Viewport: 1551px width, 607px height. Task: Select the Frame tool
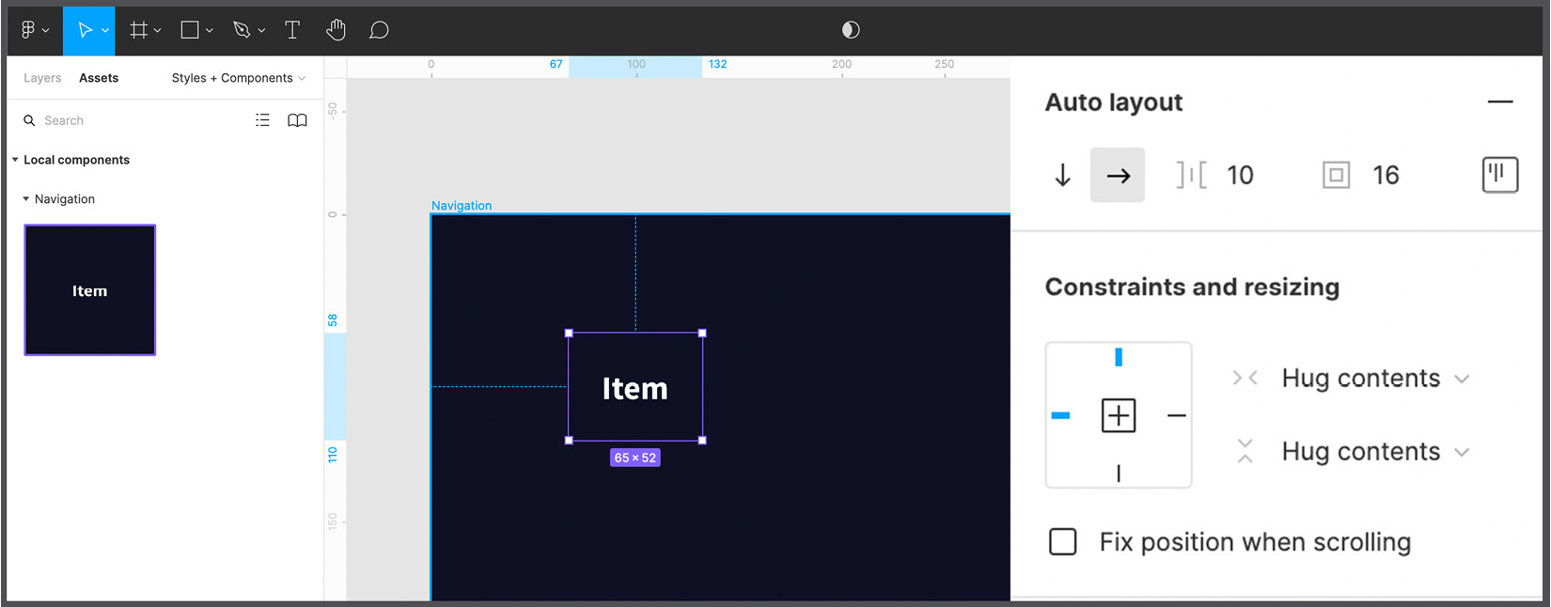click(138, 30)
